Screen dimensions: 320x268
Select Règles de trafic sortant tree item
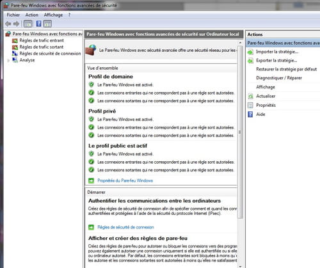pos(42,47)
